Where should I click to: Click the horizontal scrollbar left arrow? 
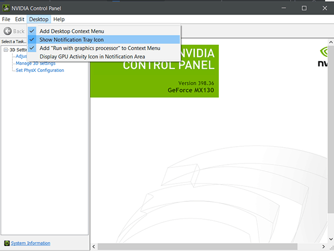pos(94,247)
